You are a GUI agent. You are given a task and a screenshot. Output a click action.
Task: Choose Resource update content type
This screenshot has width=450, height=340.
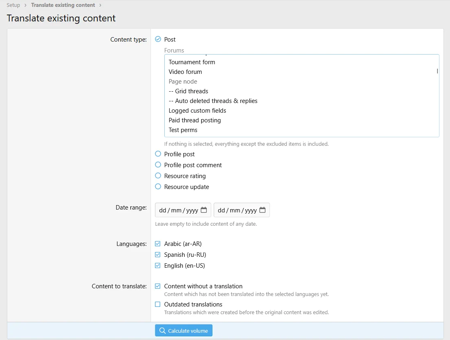click(158, 187)
